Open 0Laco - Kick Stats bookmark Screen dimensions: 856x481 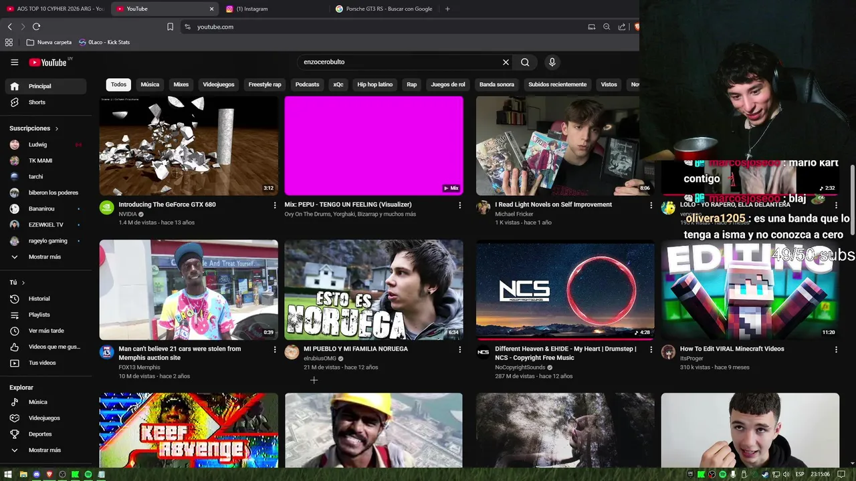click(104, 42)
